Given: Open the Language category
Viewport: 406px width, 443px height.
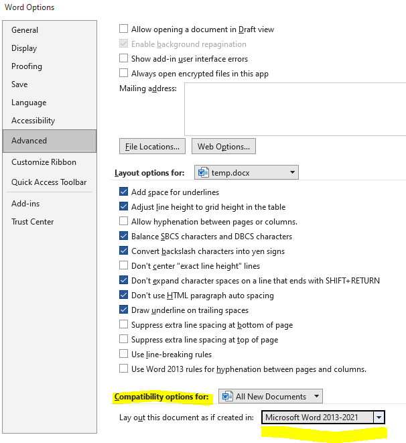Looking at the screenshot, I should coord(29,103).
